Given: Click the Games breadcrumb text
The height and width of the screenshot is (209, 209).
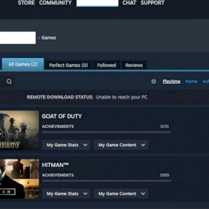Looking at the screenshot, I should pyautogui.click(x=49, y=38).
